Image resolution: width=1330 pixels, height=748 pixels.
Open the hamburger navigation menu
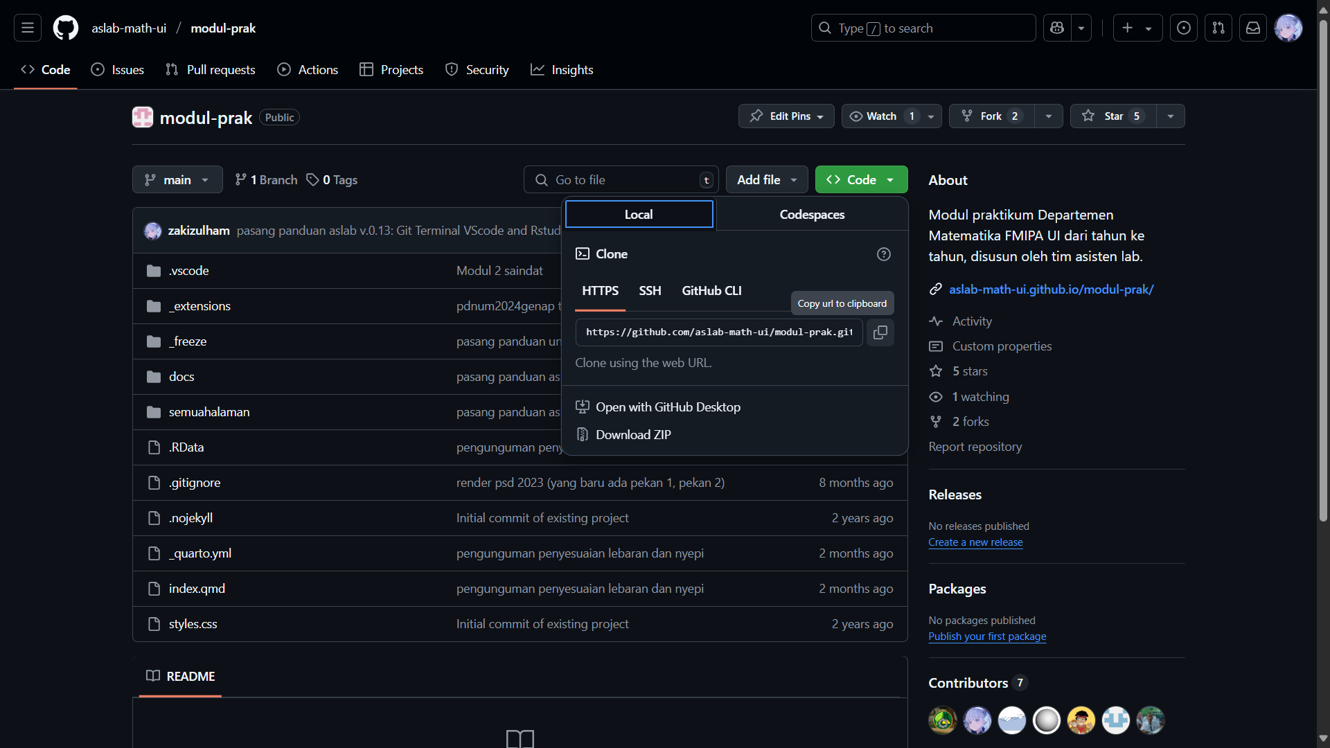[x=28, y=28]
